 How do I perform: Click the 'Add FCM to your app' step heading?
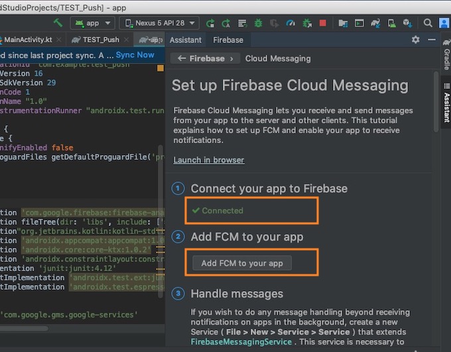pyautogui.click(x=247, y=237)
